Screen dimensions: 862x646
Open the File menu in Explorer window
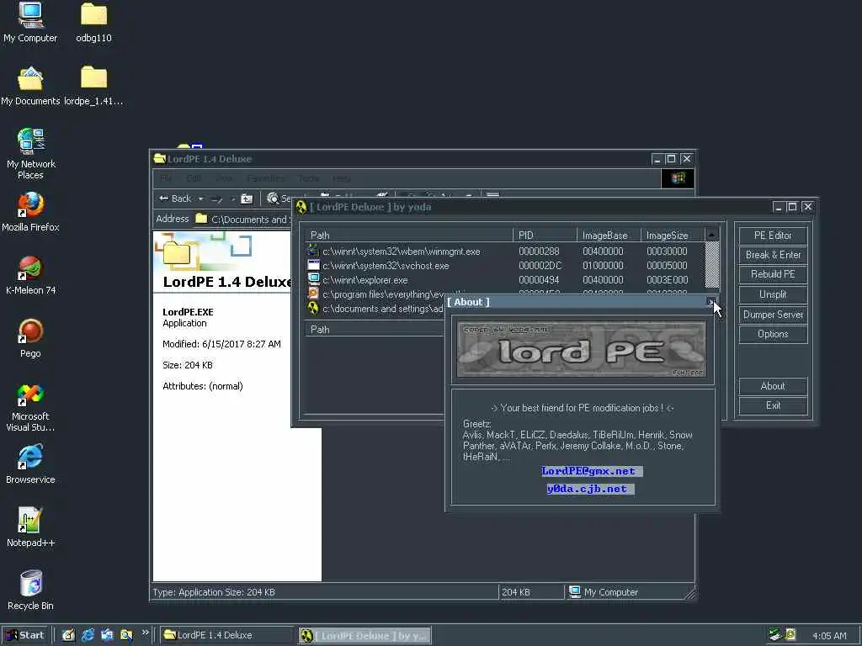pyautogui.click(x=167, y=178)
